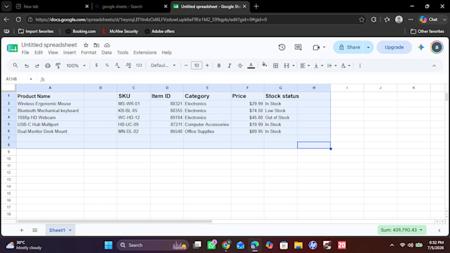
Task: Increase font size with plus button
Action: 207,66
